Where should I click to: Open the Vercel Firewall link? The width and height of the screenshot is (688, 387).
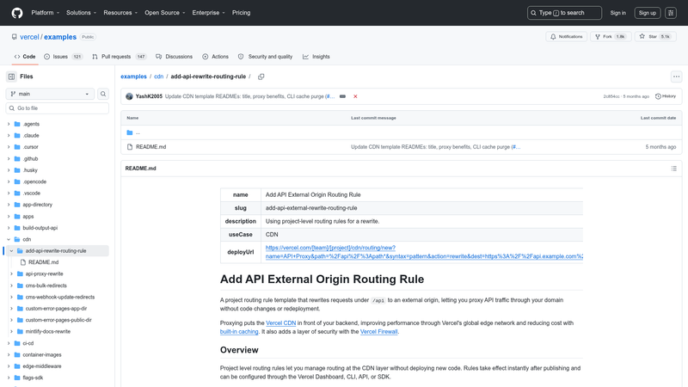click(x=378, y=332)
